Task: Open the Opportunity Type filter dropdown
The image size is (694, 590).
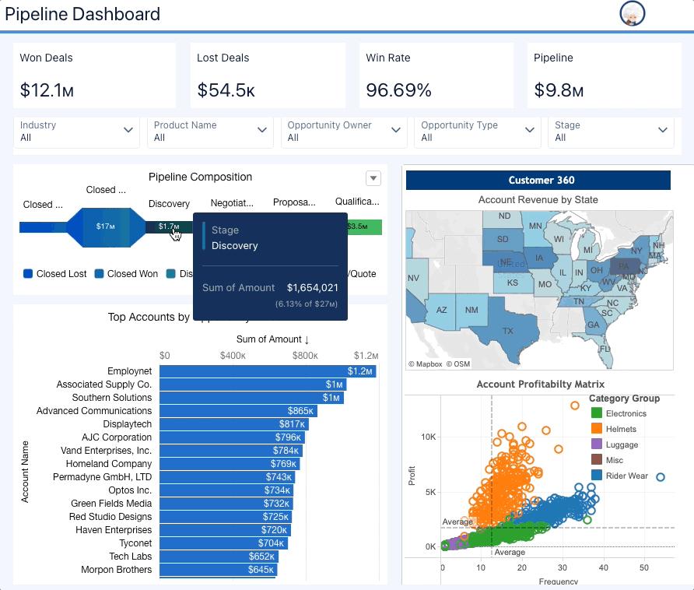Action: tap(530, 132)
